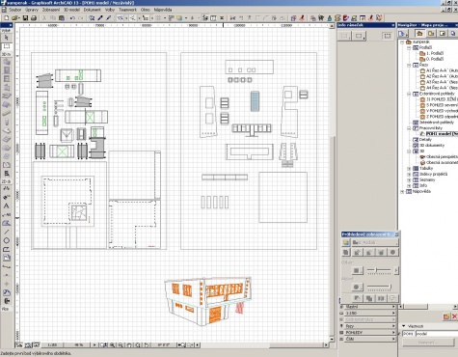The width and height of the screenshot is (458, 357).
Task: Toggle third button in trace palette's bottom row
Action: point(381,298)
